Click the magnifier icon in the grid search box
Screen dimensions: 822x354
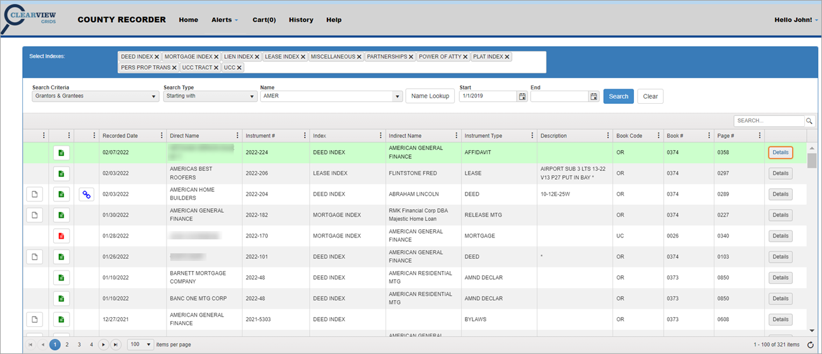[x=809, y=121]
